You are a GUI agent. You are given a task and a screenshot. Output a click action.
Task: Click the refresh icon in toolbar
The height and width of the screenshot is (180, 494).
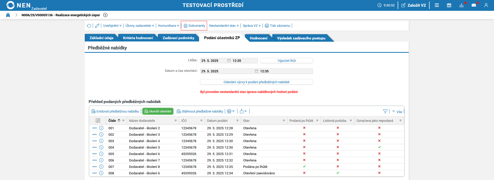pyautogui.click(x=89, y=26)
